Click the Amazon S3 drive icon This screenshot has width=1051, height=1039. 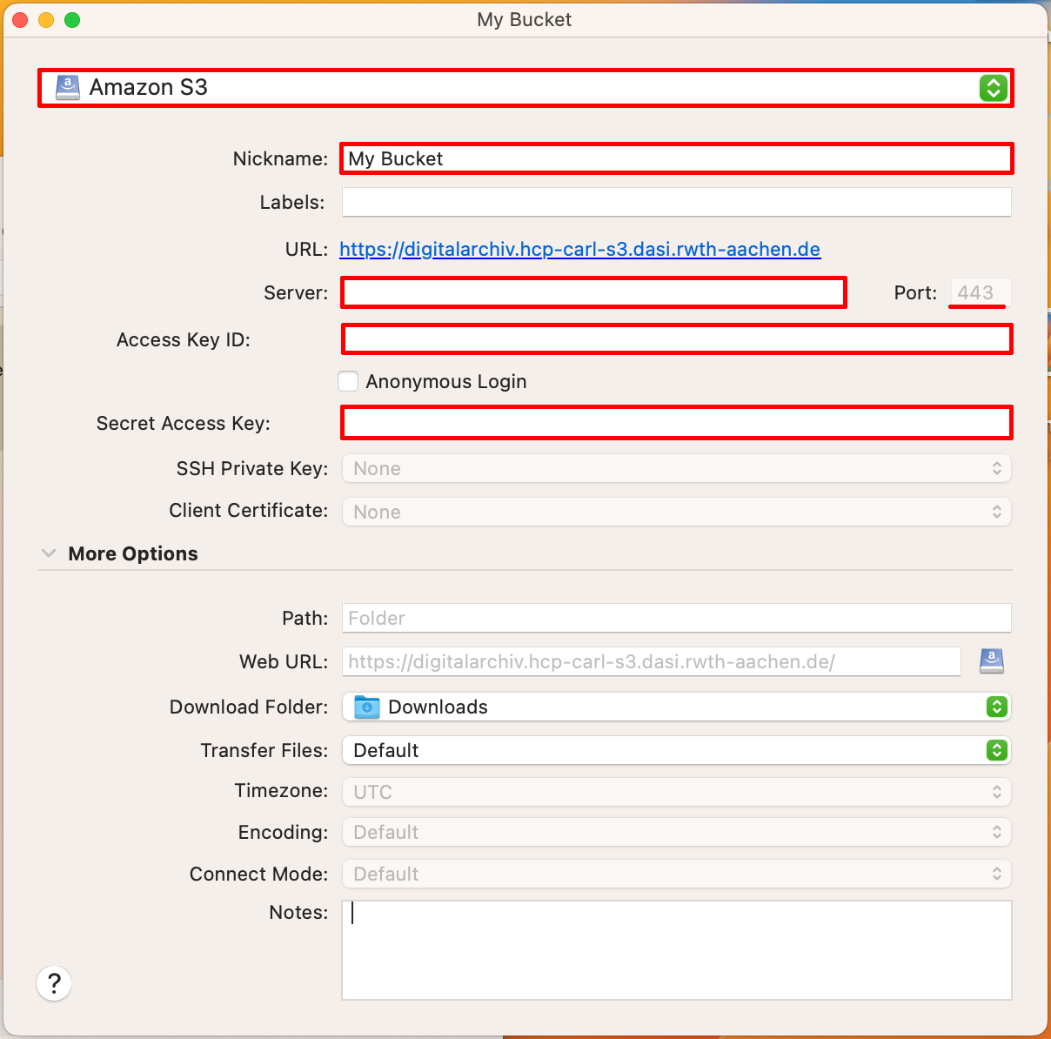[67, 87]
